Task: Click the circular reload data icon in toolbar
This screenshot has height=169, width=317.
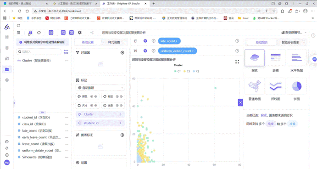Action: click(x=39, y=33)
